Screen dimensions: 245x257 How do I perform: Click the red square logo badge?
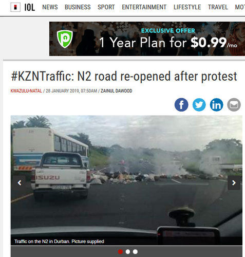15,7
